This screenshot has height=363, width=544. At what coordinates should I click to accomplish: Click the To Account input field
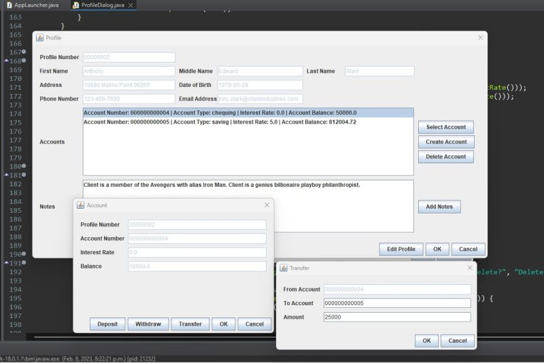point(397,303)
